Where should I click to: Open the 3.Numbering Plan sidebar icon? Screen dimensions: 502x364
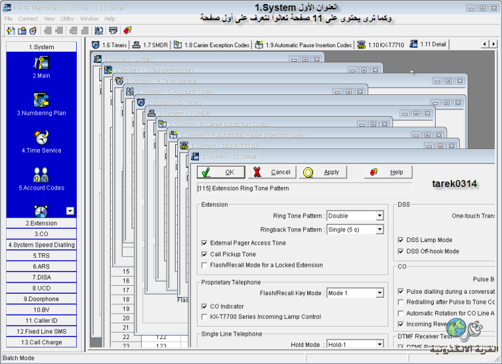pyautogui.click(x=41, y=100)
